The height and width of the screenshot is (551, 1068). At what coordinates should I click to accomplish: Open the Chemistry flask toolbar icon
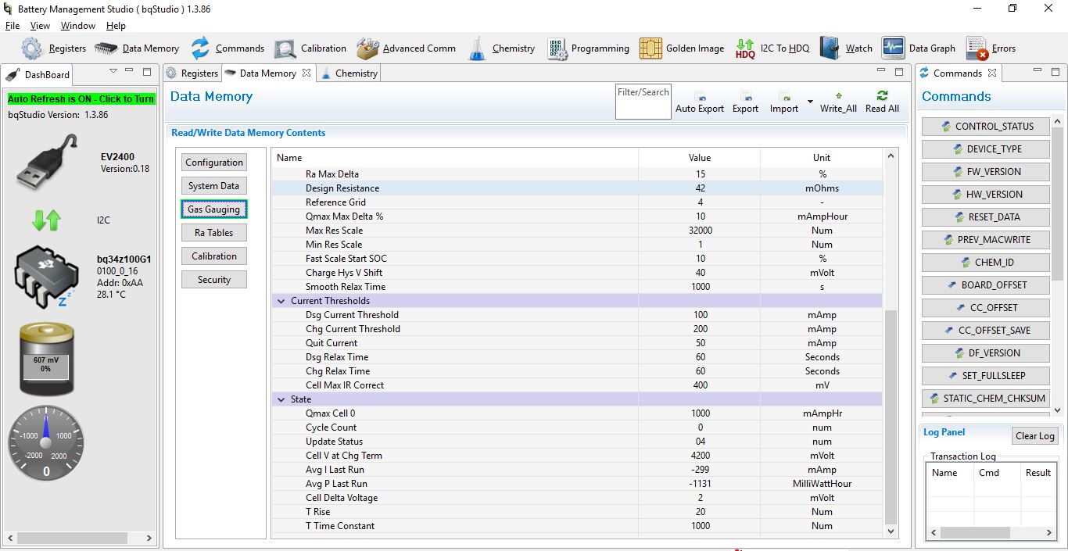[477, 49]
